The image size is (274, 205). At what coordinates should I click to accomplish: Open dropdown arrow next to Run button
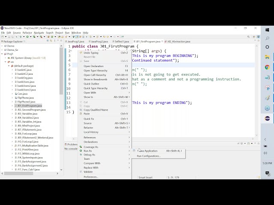[30, 37]
